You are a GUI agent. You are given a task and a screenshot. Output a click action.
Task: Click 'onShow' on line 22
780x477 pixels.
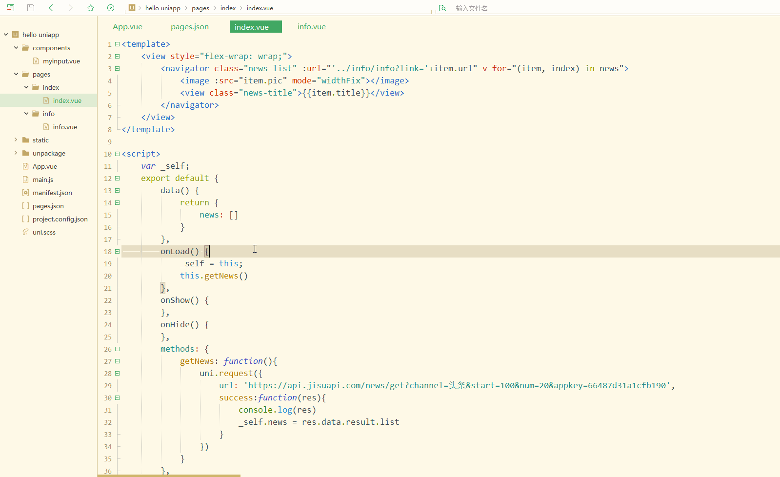(175, 300)
